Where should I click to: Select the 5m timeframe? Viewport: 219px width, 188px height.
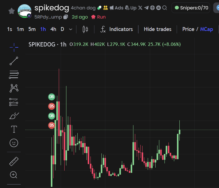32,29
